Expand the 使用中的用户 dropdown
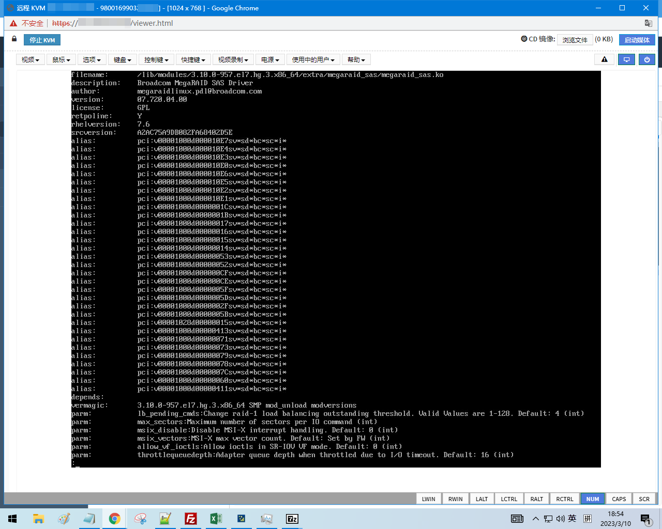Viewport: 662px width, 529px height. (x=313, y=60)
